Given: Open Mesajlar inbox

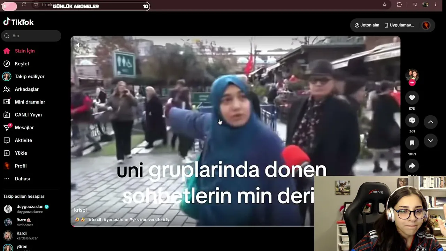Looking at the screenshot, I should click(x=24, y=128).
